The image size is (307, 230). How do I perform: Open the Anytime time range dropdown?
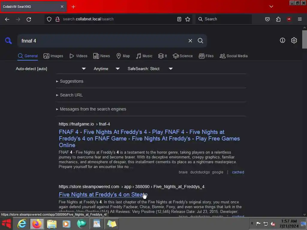[x=107, y=69]
